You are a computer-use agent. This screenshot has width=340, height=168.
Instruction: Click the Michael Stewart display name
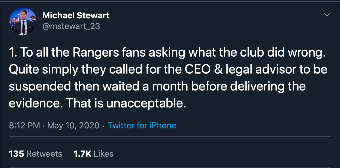(x=76, y=15)
